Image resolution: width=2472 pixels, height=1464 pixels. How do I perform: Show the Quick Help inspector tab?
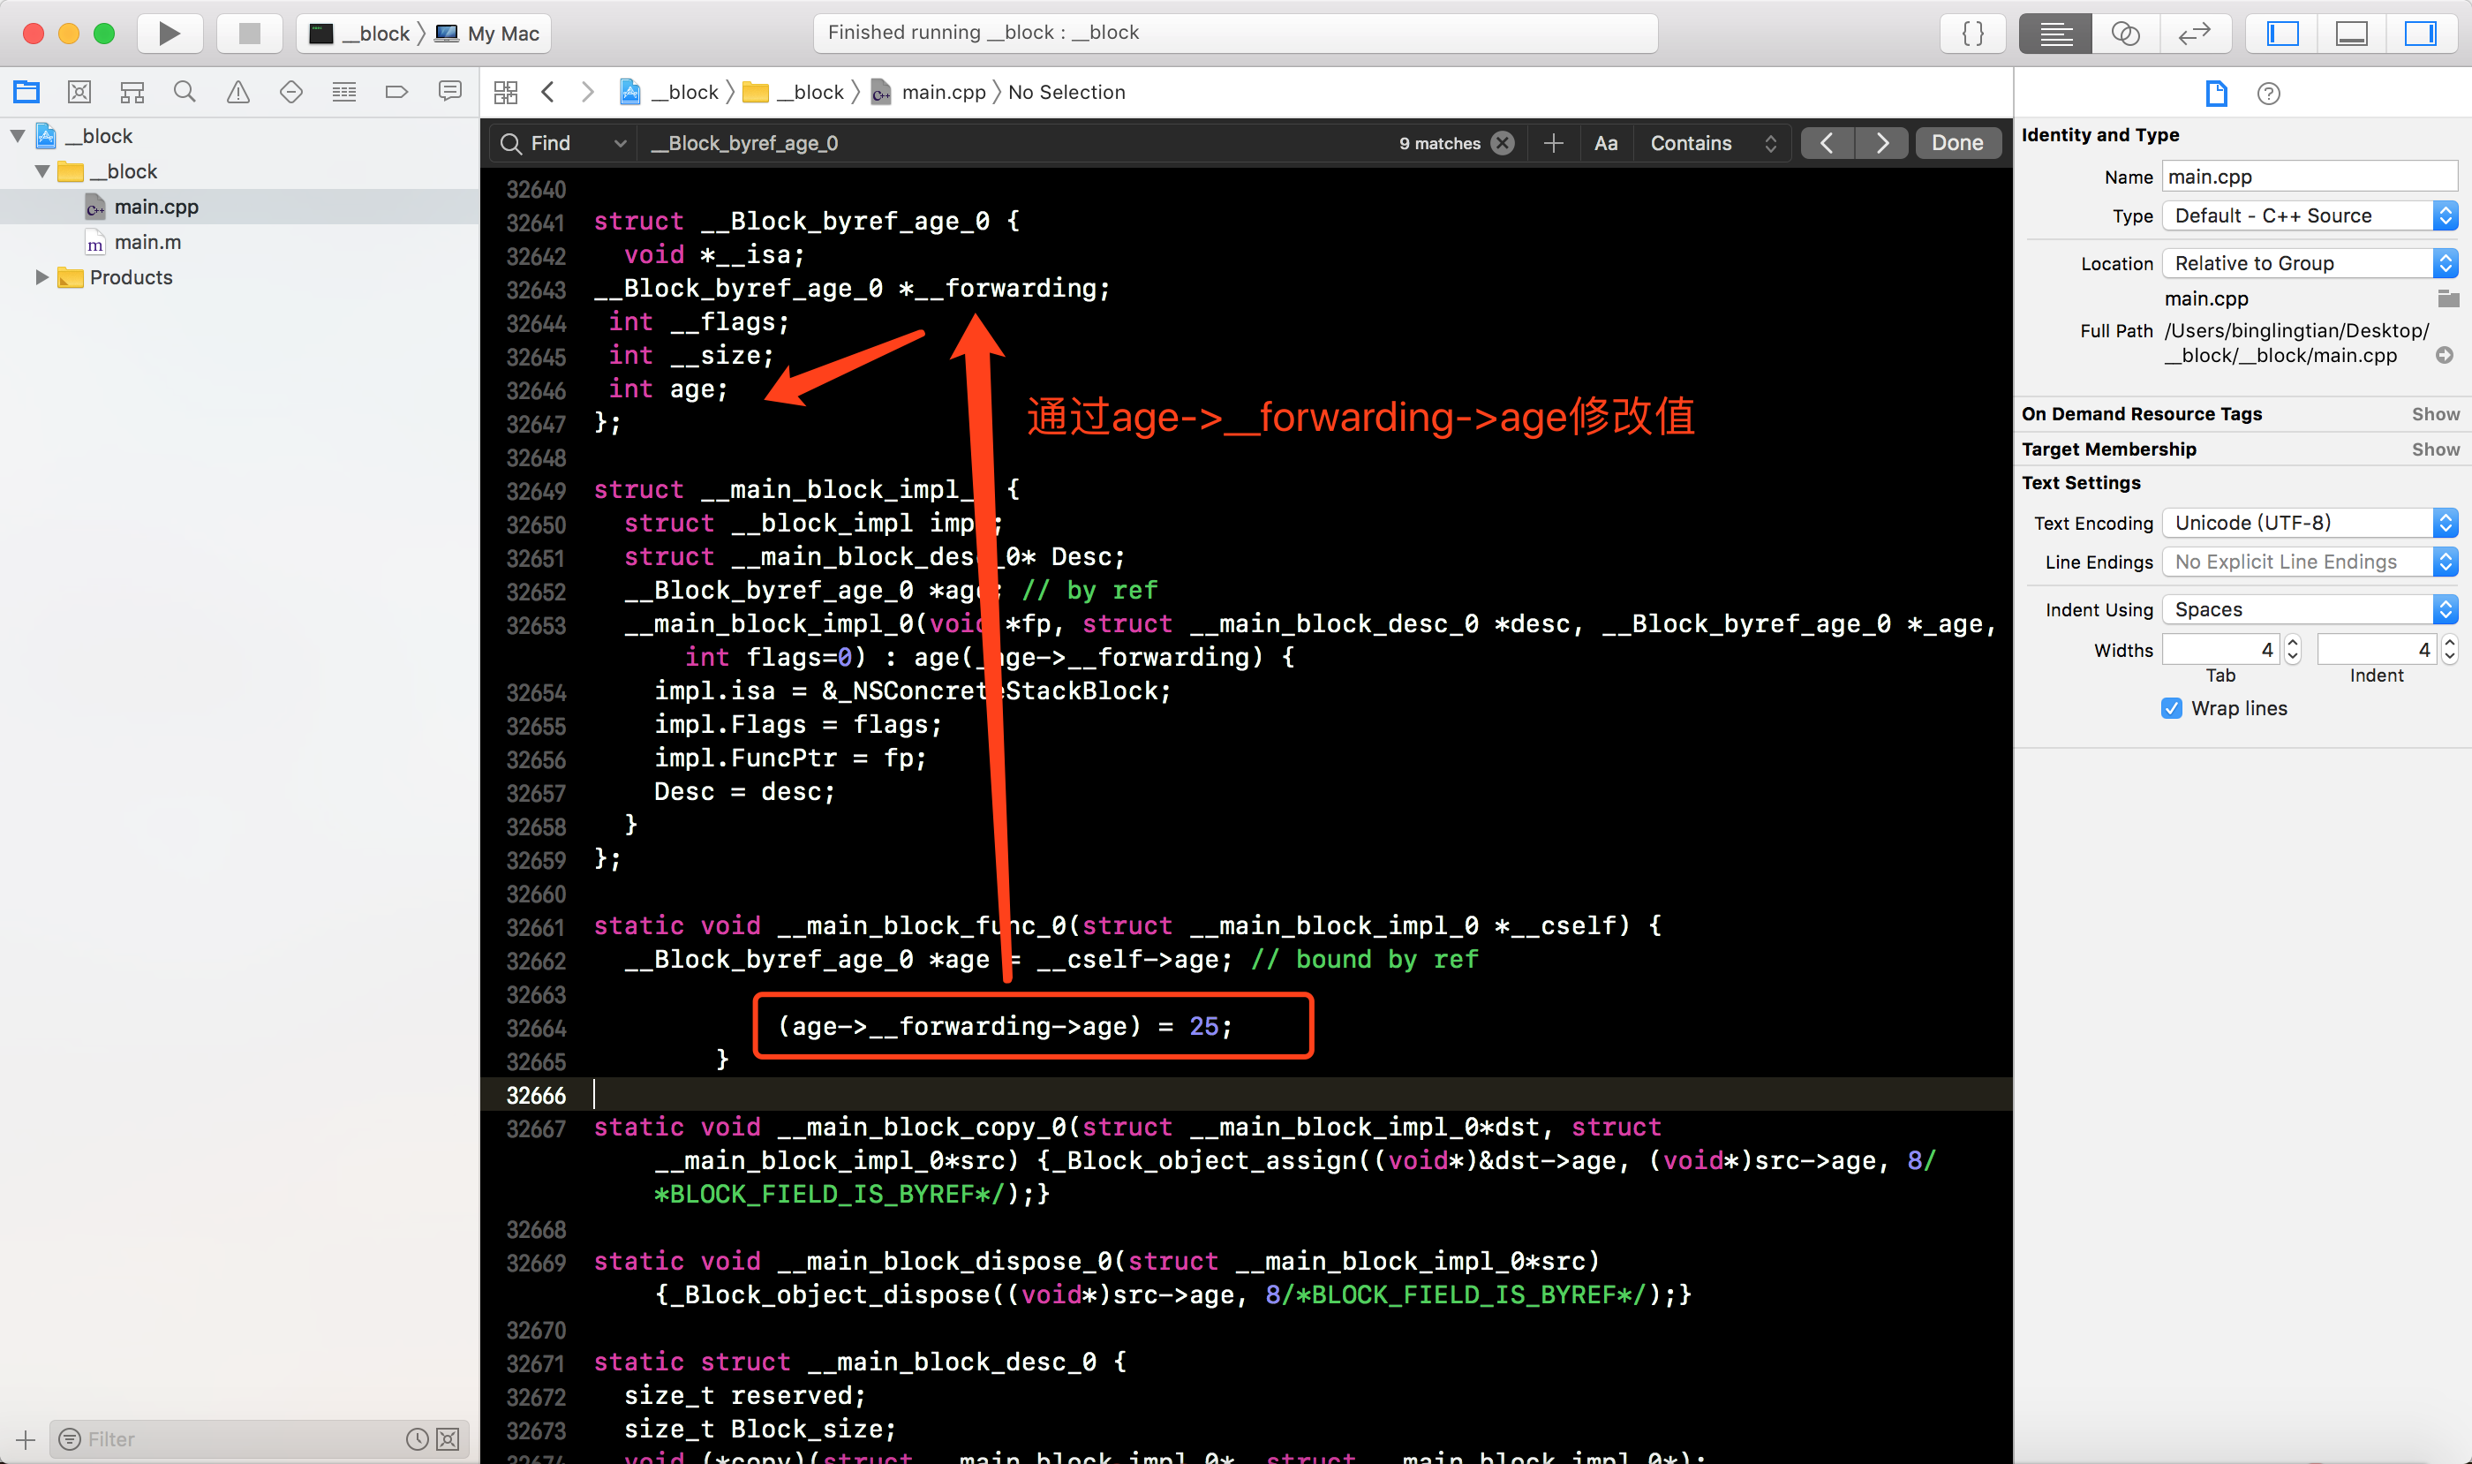coord(2268,94)
